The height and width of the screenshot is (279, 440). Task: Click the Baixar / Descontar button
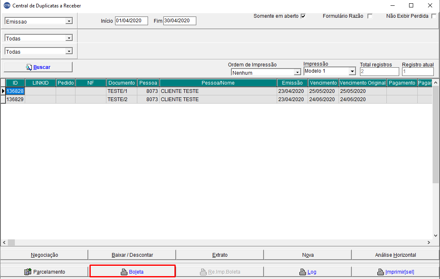click(x=132, y=255)
